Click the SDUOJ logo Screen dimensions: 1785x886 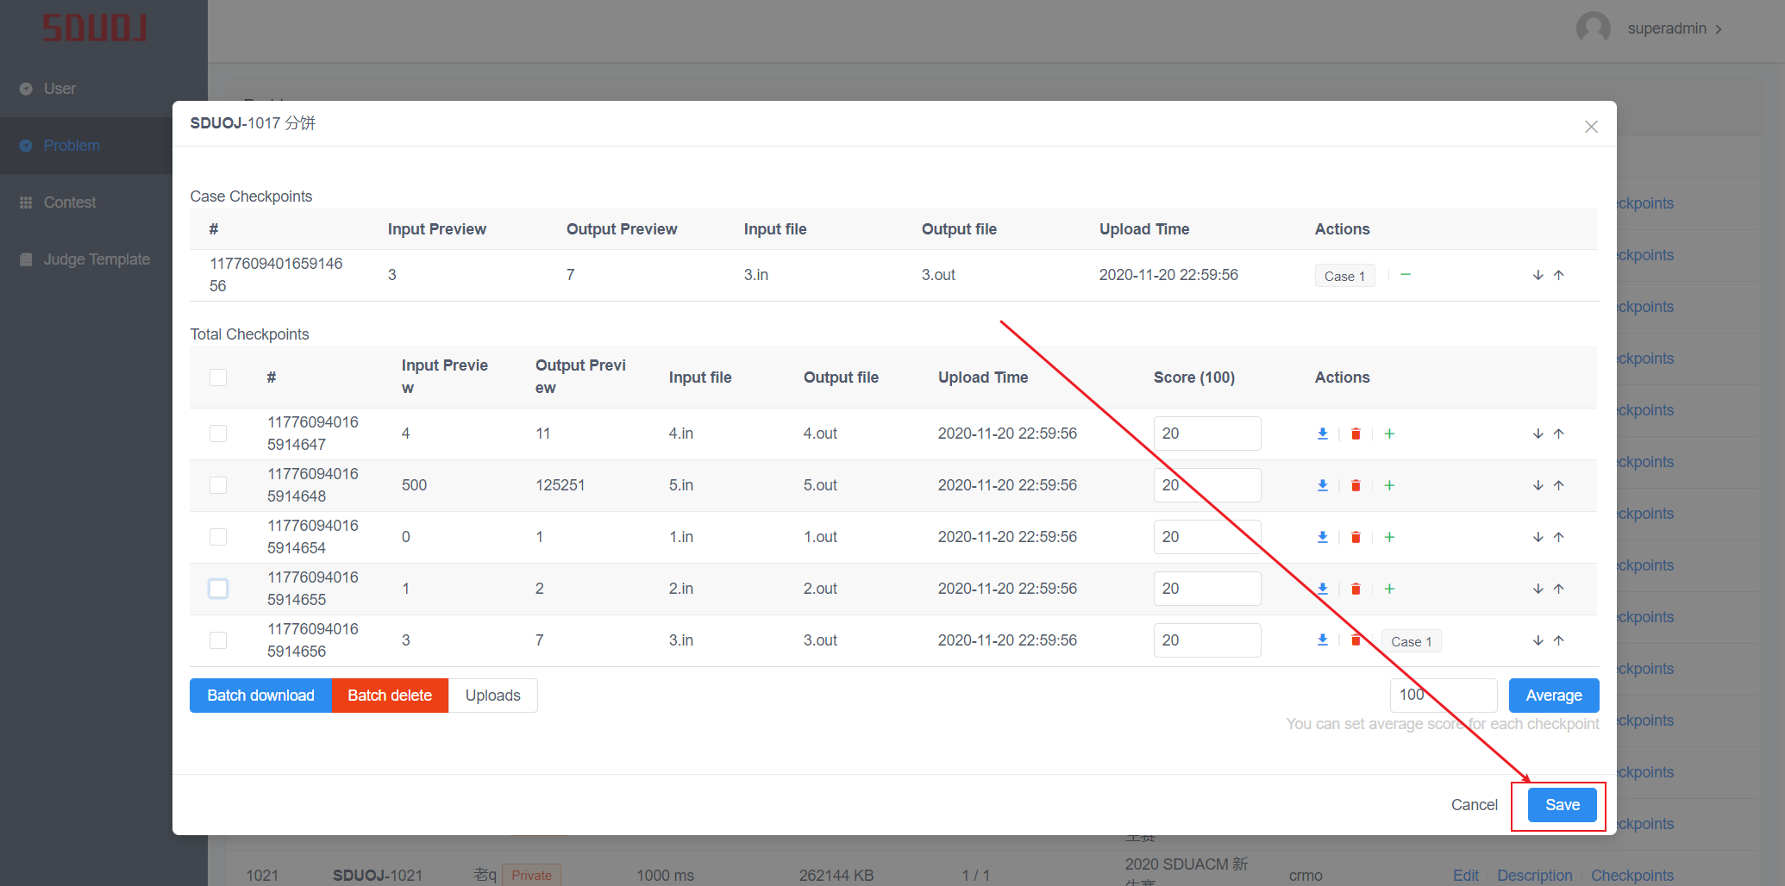click(95, 28)
